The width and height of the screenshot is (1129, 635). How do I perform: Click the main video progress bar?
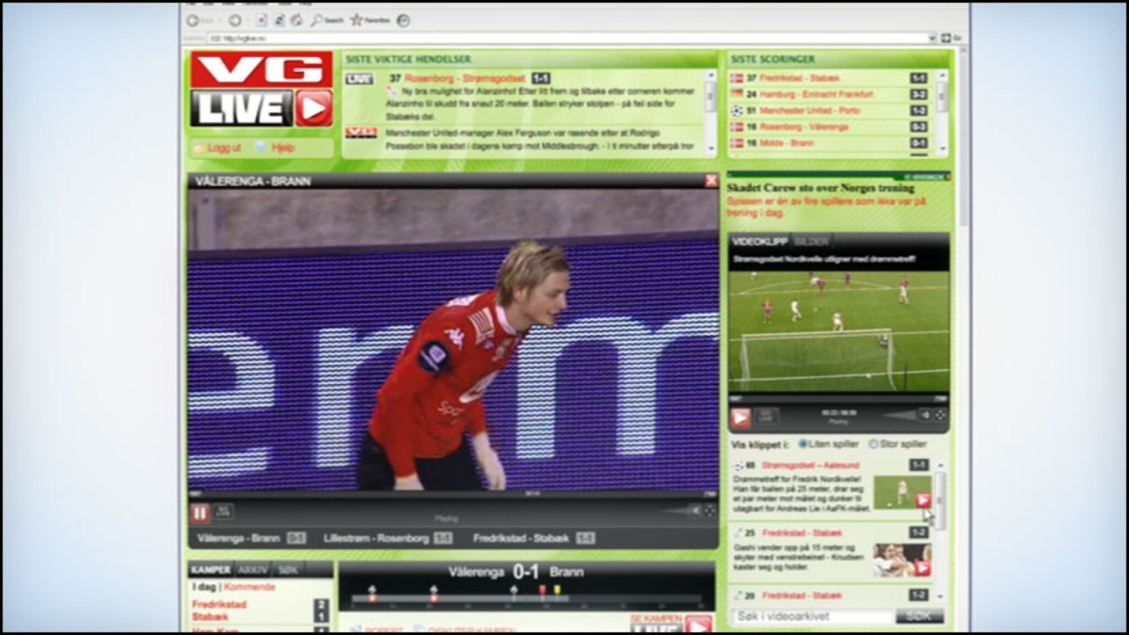tap(453, 494)
